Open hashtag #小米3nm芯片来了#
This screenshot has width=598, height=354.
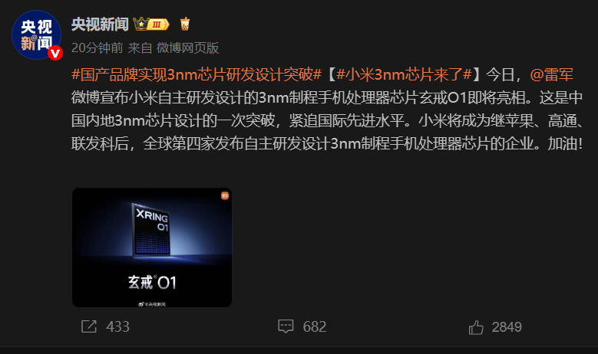[405, 74]
